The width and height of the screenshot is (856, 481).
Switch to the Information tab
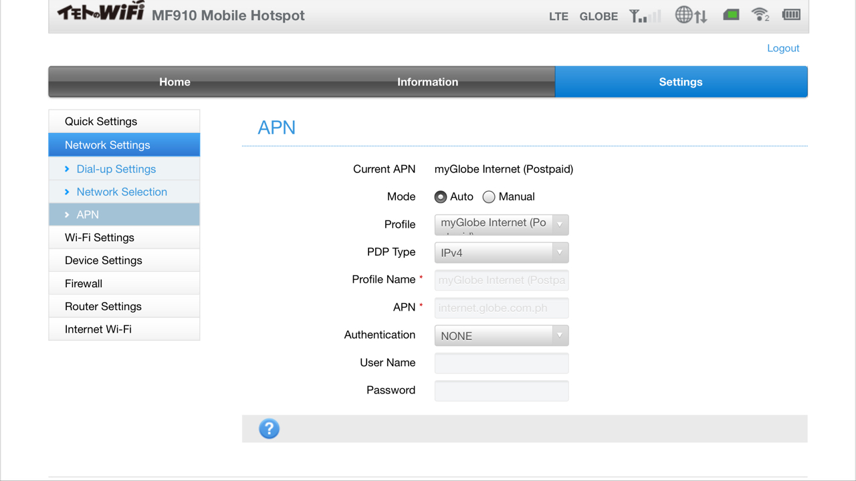[428, 82]
